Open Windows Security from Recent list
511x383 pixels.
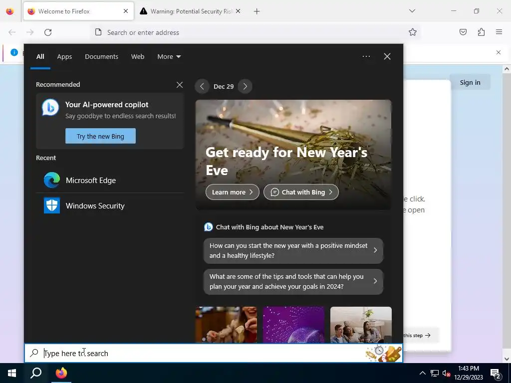click(x=110, y=206)
